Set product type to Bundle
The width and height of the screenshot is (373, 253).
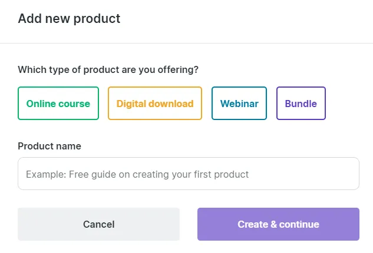pos(301,104)
